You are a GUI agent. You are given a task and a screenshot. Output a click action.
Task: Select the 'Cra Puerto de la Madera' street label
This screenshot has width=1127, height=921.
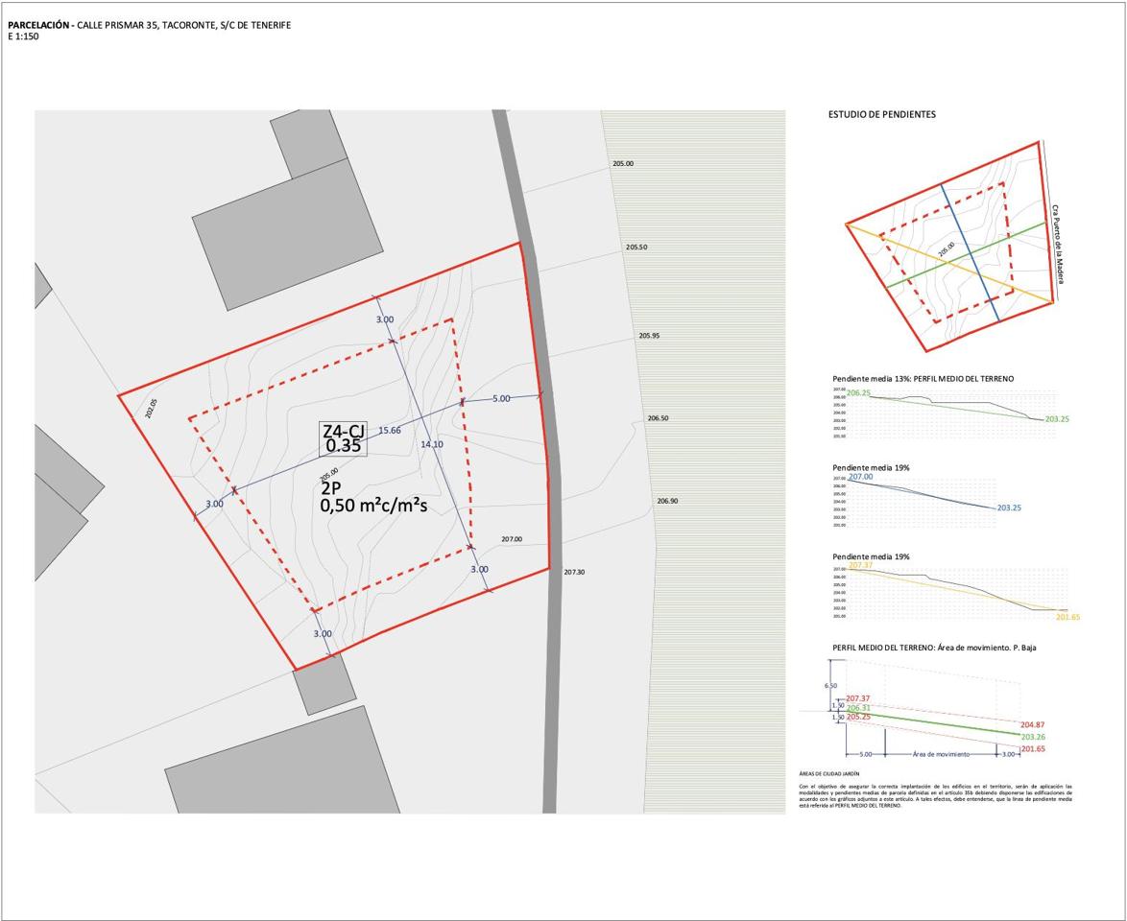(1057, 244)
